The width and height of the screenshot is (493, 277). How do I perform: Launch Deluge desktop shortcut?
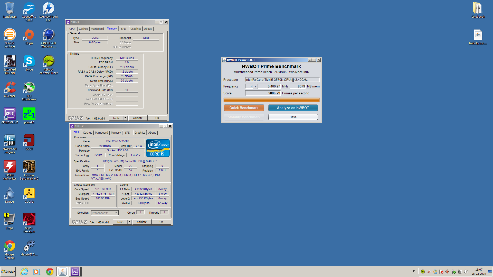(10, 195)
